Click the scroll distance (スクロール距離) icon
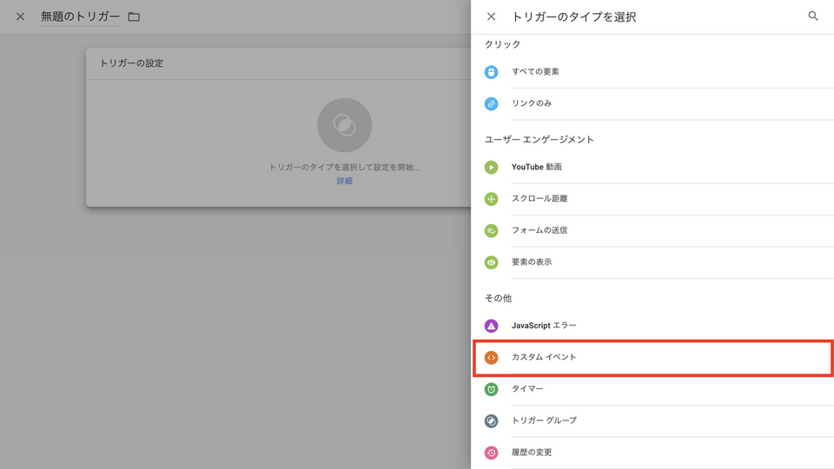This screenshot has height=469, width=834. point(492,199)
